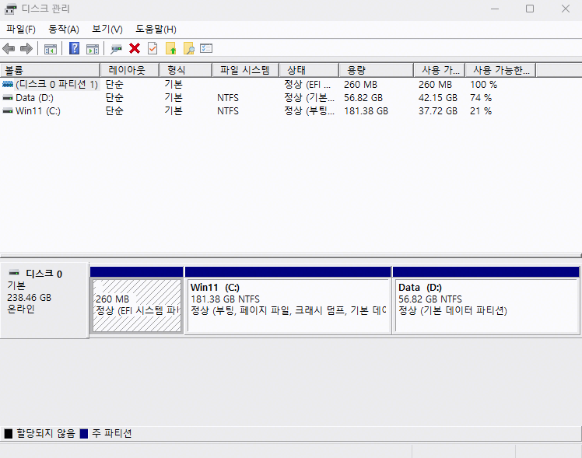Select the Data (D:) volume row name

(x=34, y=98)
